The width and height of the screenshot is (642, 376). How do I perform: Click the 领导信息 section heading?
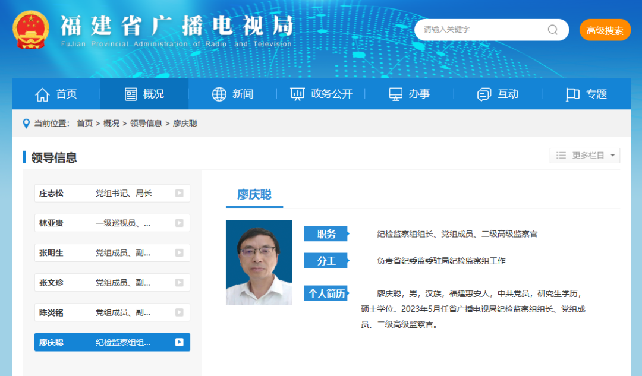click(x=54, y=157)
